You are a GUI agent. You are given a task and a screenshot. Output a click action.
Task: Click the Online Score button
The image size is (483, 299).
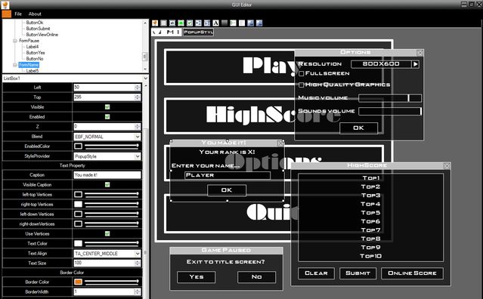tap(412, 273)
